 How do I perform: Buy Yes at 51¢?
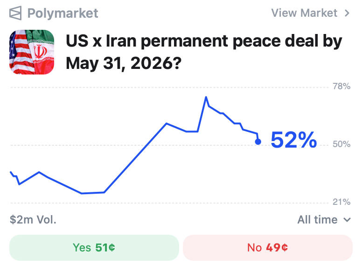94,248
